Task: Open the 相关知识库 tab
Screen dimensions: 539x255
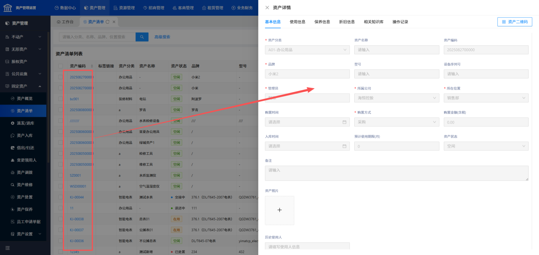Action: (373, 22)
